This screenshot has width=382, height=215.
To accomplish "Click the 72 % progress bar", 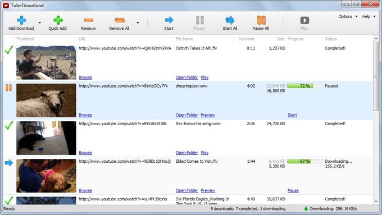I will point(305,86).
